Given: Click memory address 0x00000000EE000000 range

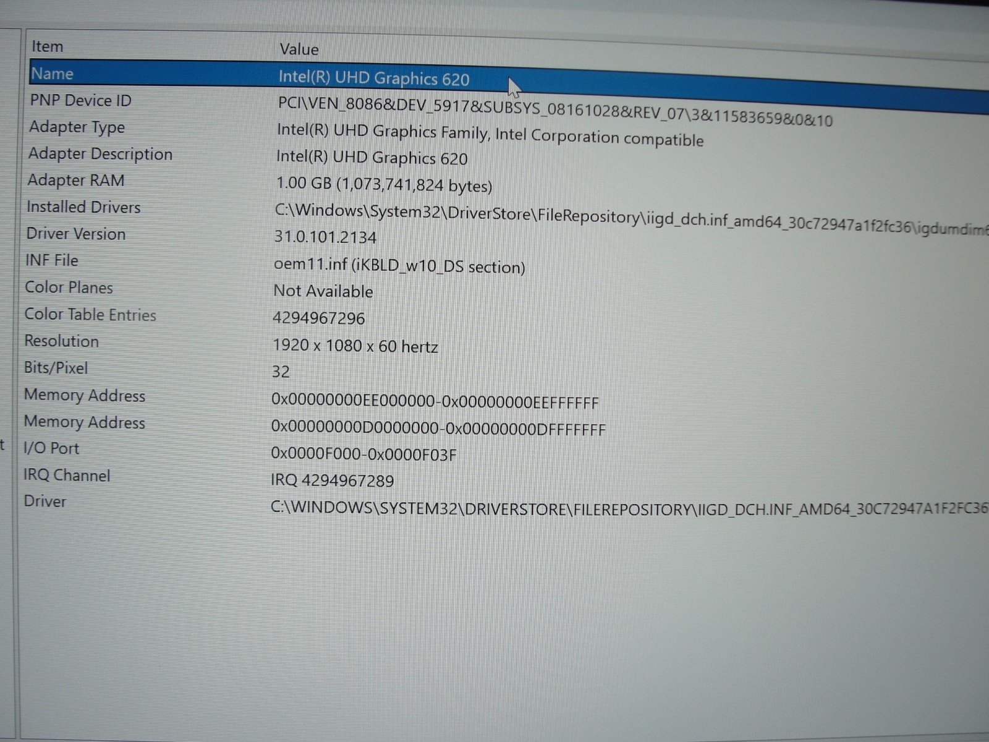Looking at the screenshot, I should coord(435,402).
